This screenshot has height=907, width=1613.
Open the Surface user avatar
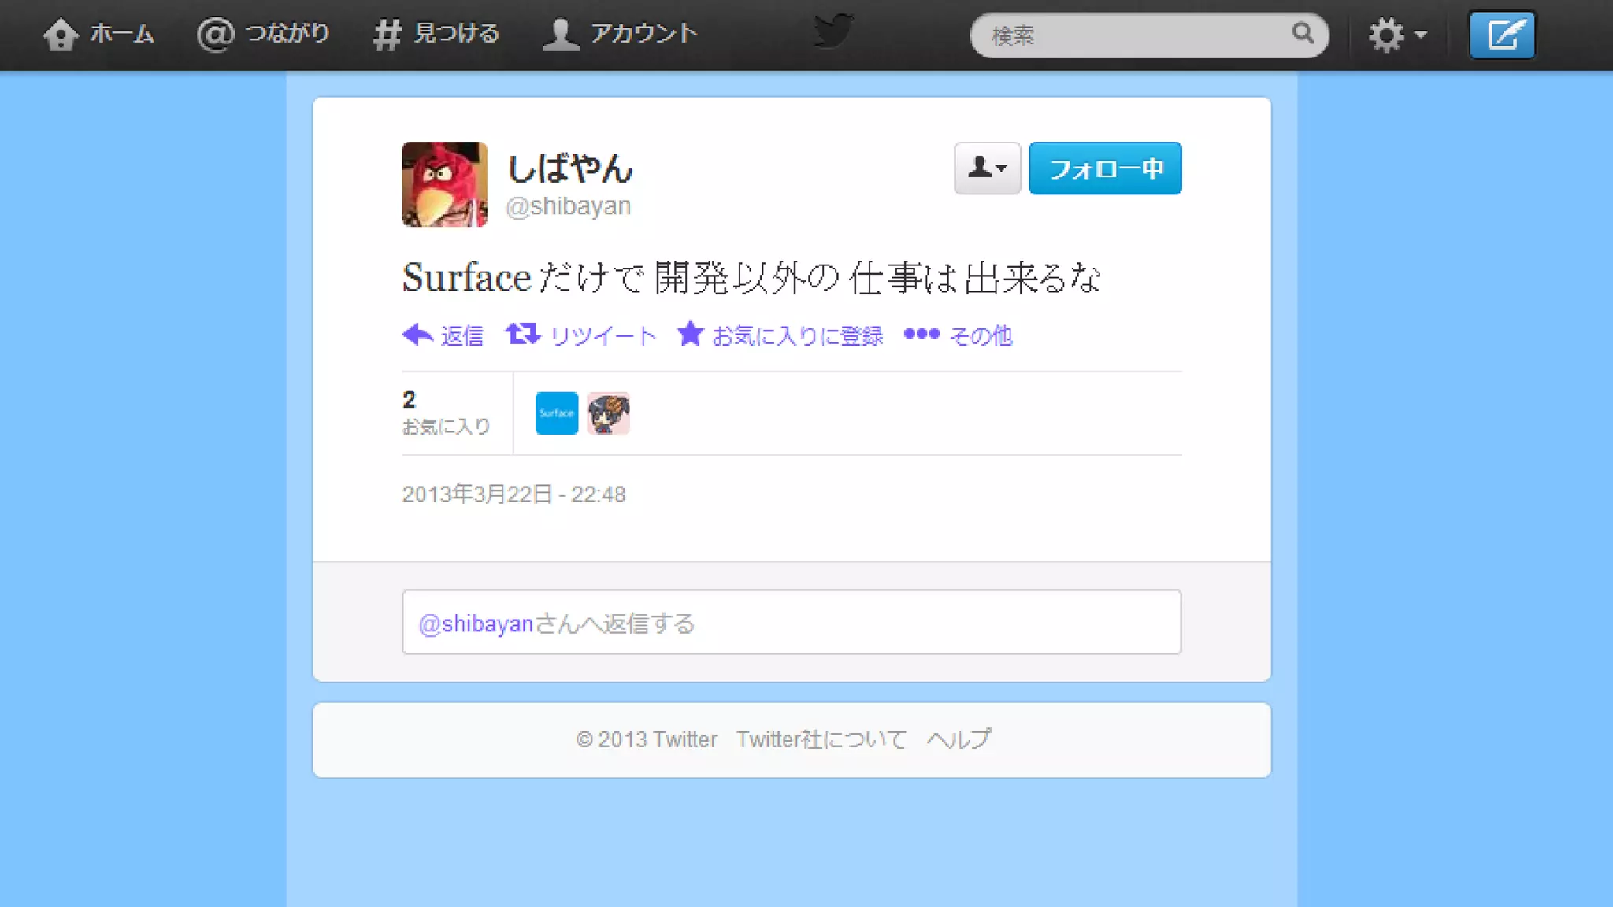557,413
